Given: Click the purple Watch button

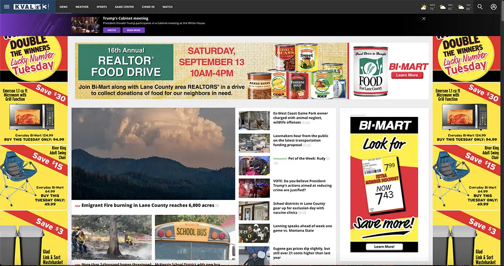Looking at the screenshot, I should (111, 30).
